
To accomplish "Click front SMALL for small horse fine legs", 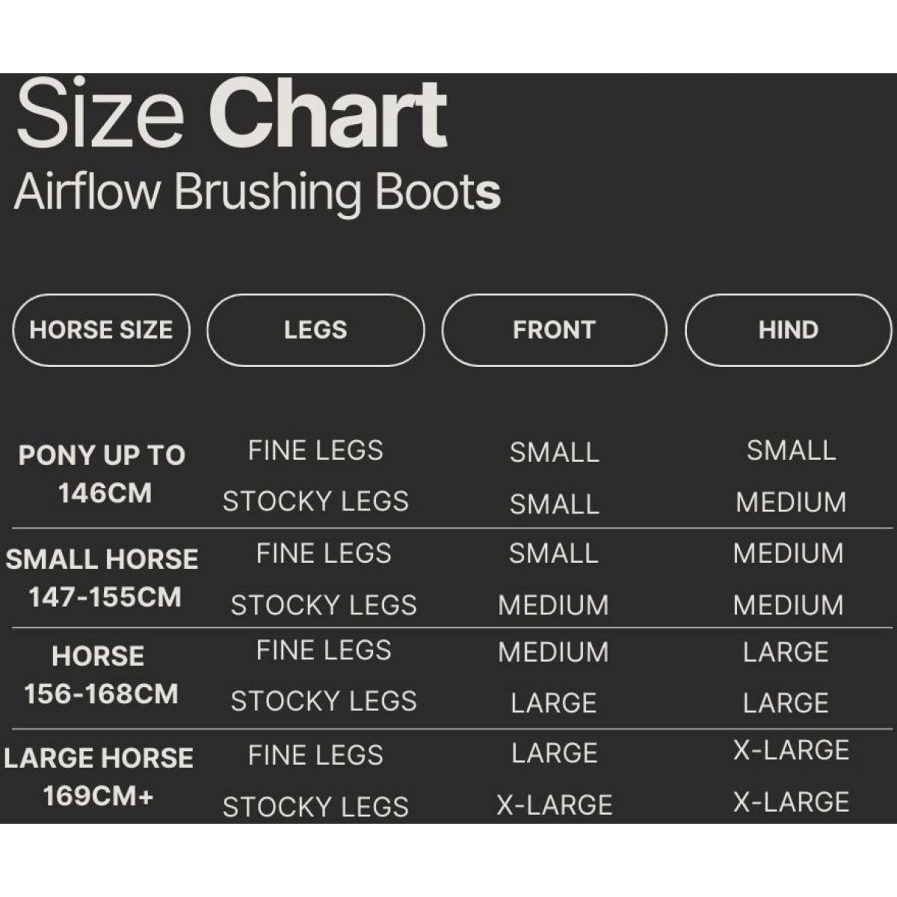I will point(553,553).
